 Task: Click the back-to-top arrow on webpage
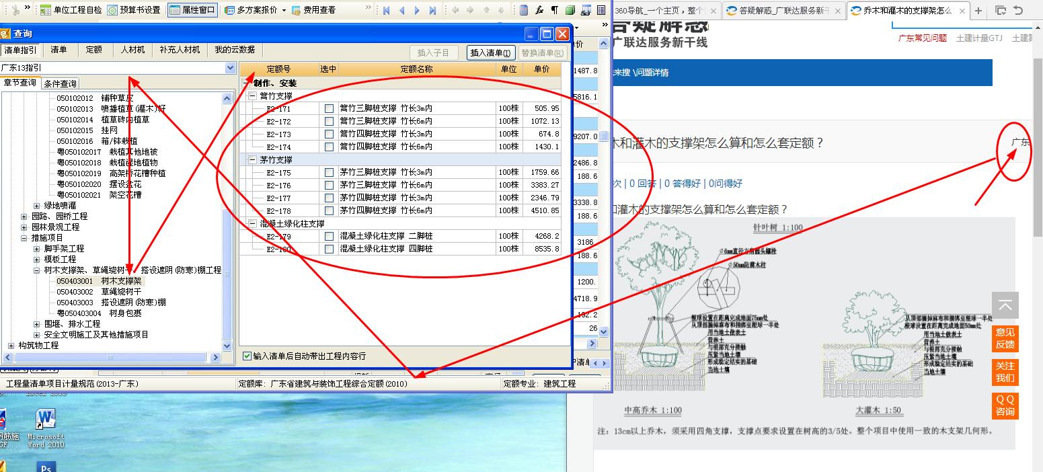(1005, 305)
